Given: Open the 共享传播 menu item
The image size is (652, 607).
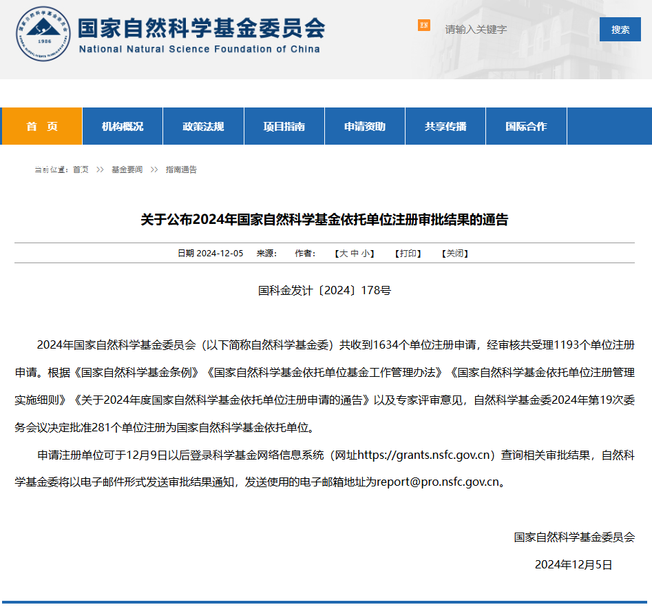Looking at the screenshot, I should 445,126.
